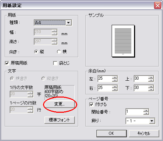Select the 横 landscape orientation radio button
Image resolution: width=163 pixels, height=141 pixels.
[x=59, y=52]
